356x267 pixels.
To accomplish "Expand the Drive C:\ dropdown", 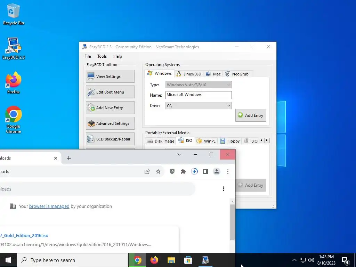I will click(x=199, y=106).
